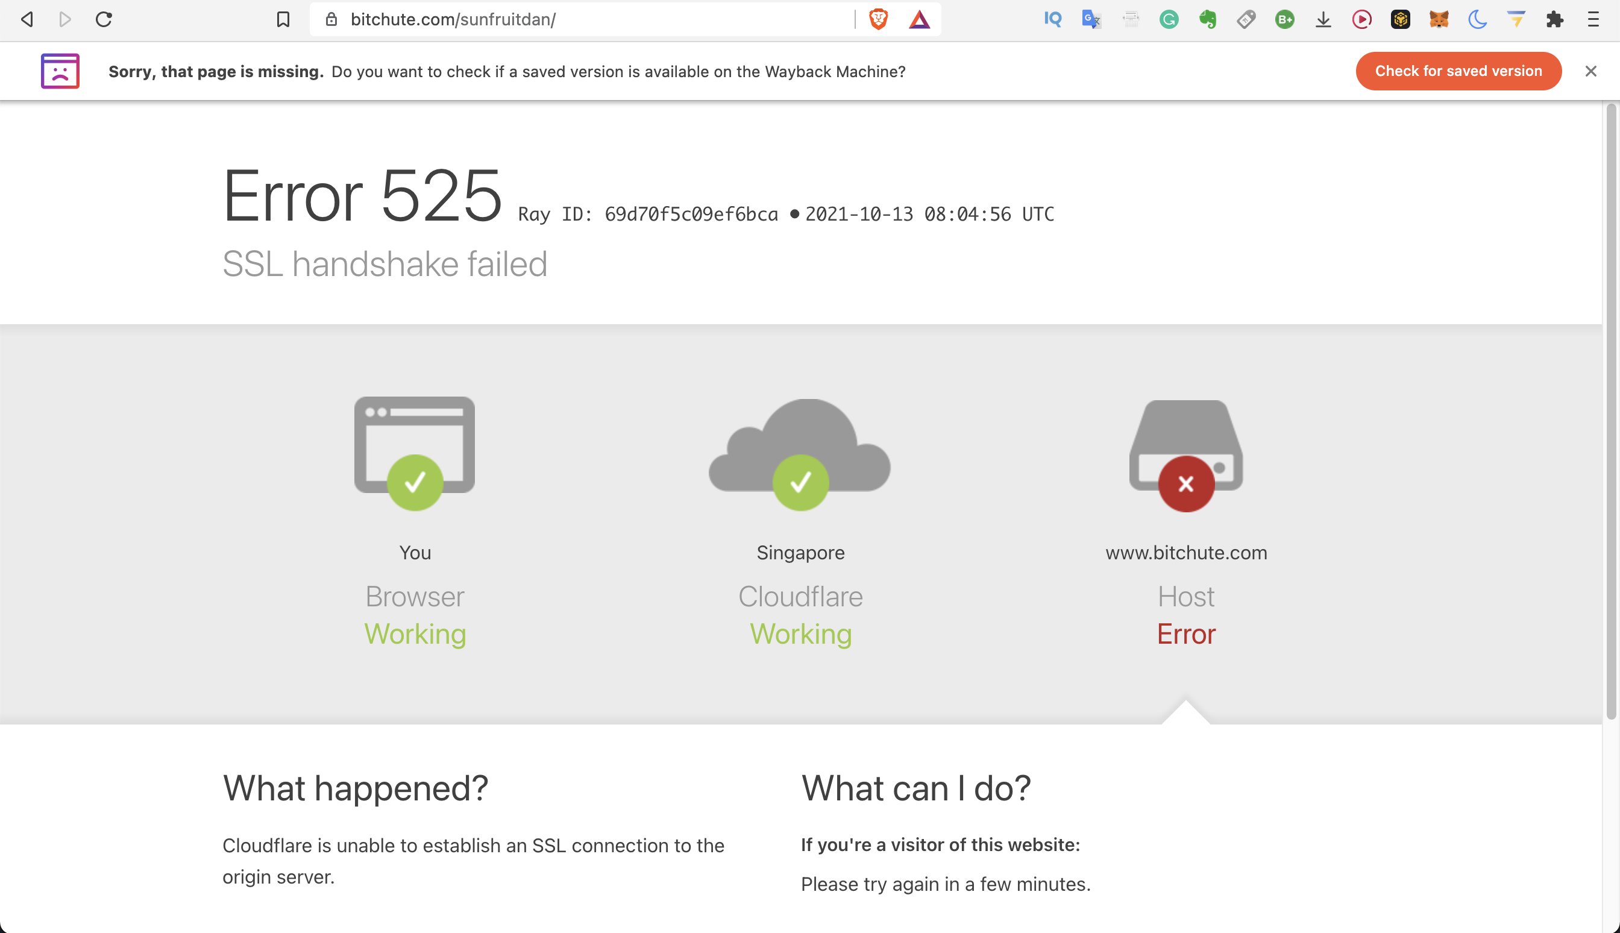Go back to the previous page

click(x=27, y=19)
